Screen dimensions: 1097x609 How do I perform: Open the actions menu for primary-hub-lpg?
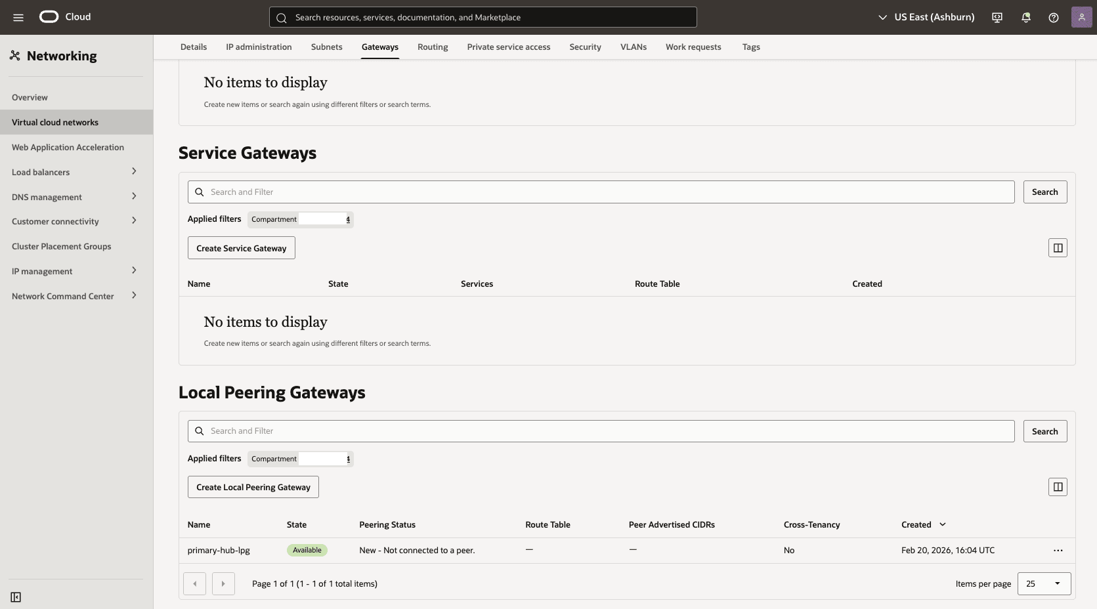[x=1058, y=551]
